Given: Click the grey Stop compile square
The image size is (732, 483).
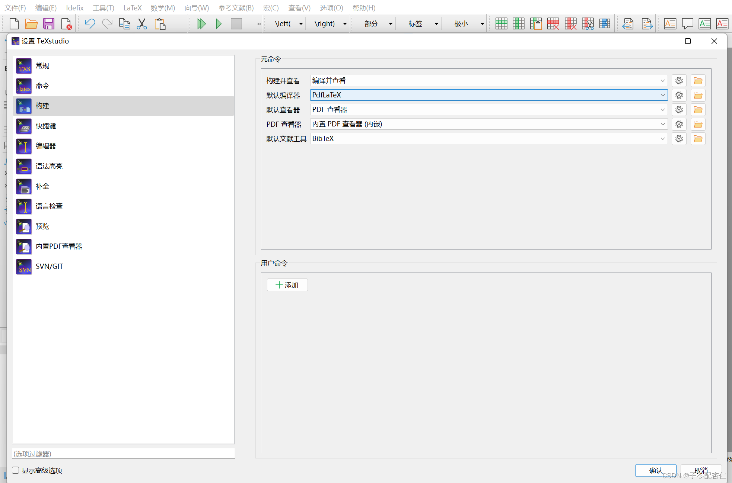Looking at the screenshot, I should (x=236, y=24).
